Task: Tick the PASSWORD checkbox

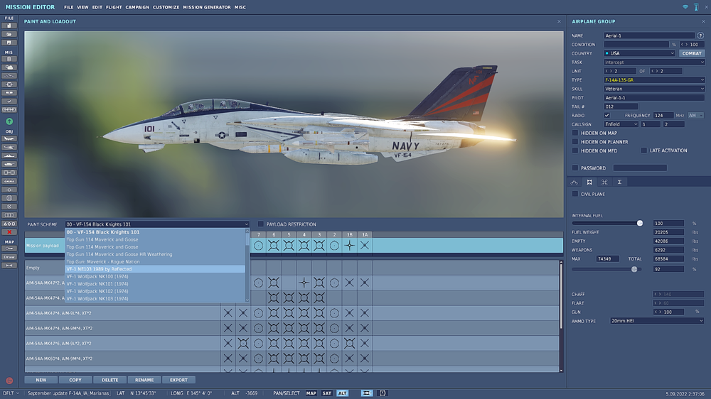Action: (575, 168)
